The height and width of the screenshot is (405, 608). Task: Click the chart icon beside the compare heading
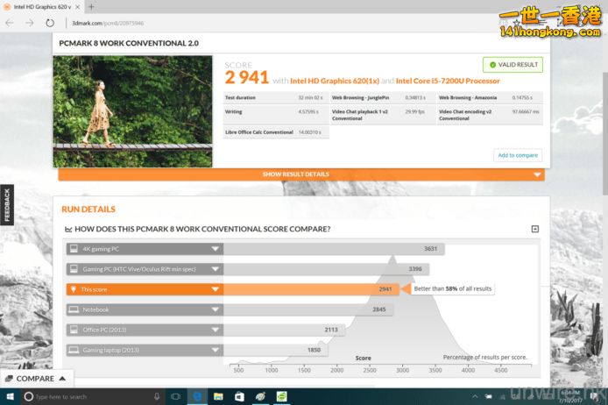tap(68, 230)
